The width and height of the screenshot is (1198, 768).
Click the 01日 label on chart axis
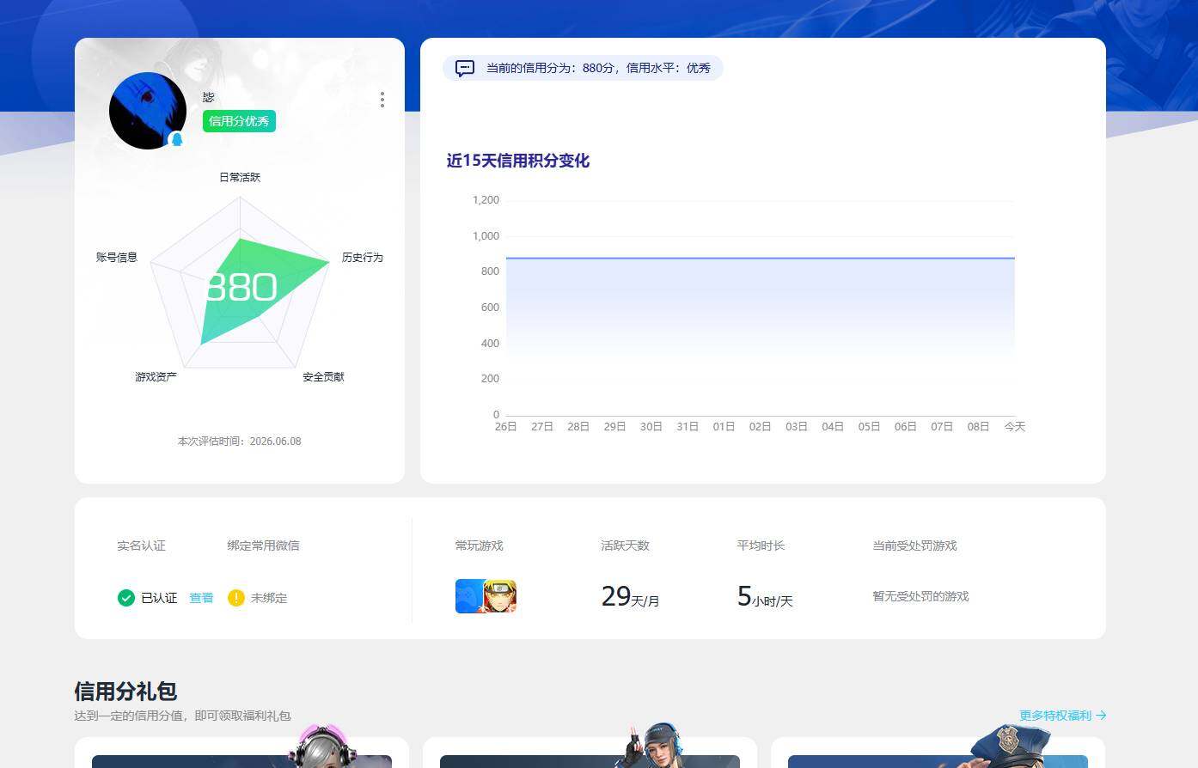click(724, 426)
